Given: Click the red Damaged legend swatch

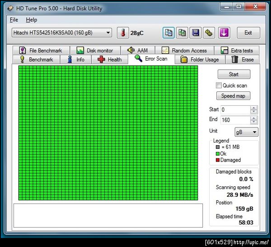Looking at the screenshot, I should click(218, 160).
